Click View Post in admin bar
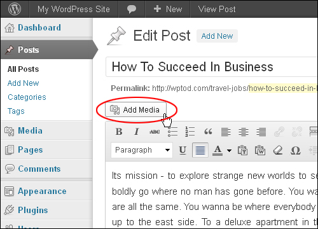This screenshot has height=229, width=318. point(217,9)
